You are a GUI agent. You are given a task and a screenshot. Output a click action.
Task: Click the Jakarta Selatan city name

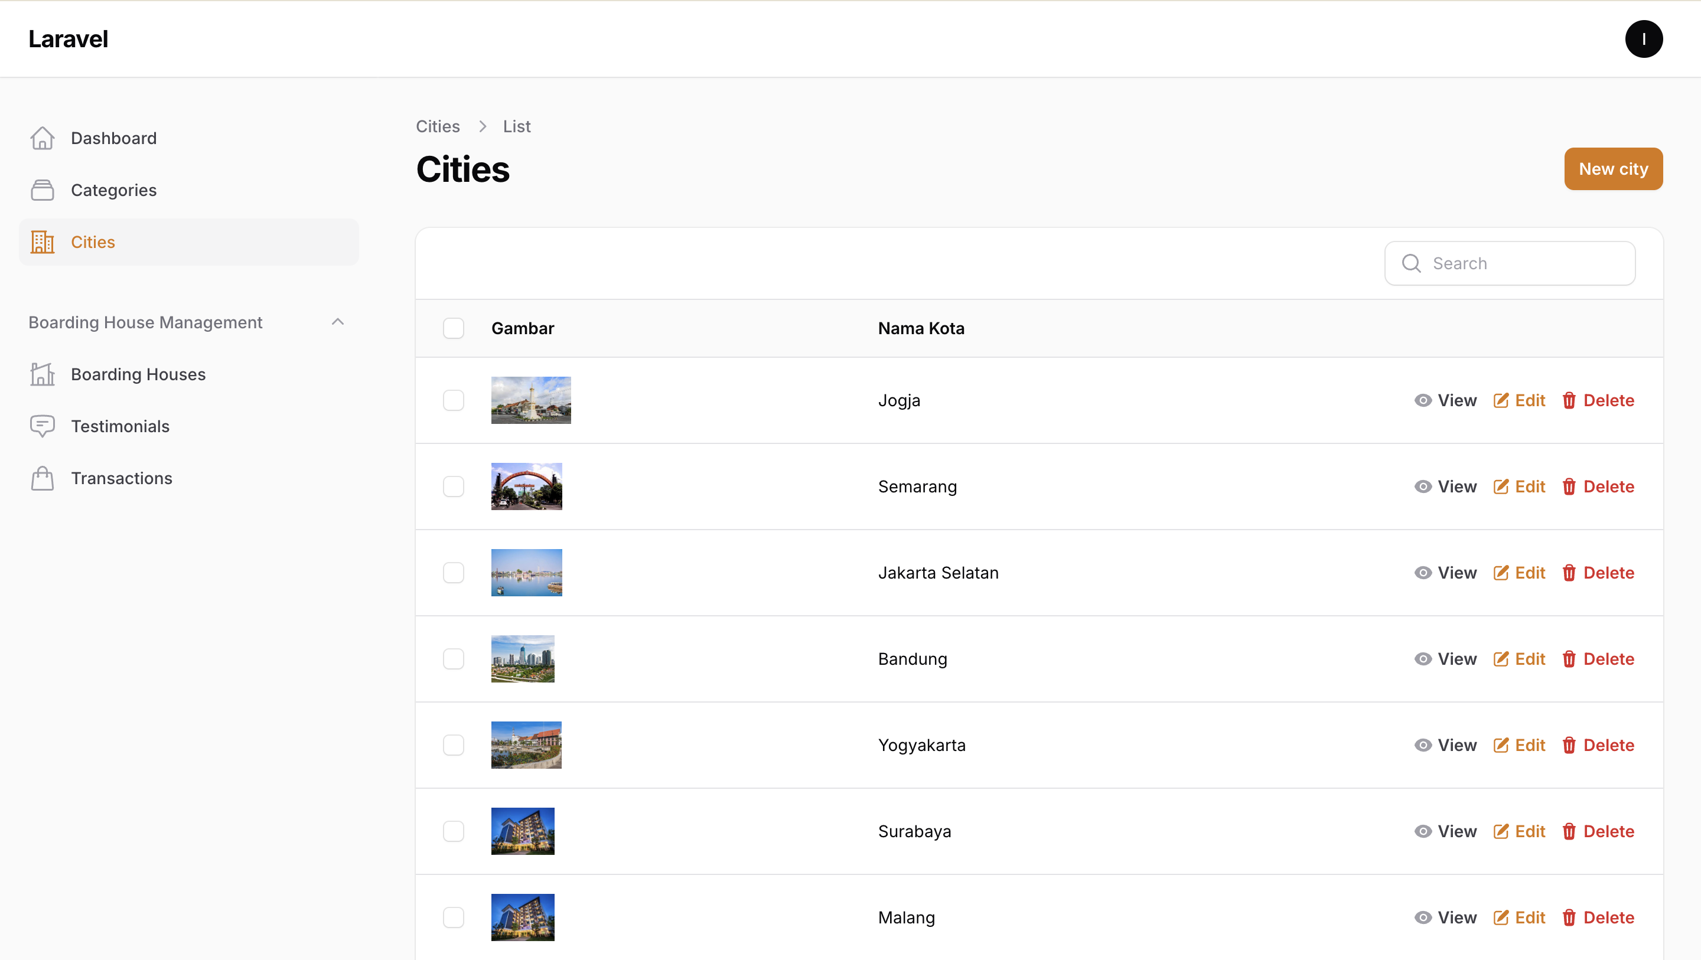[x=939, y=573]
